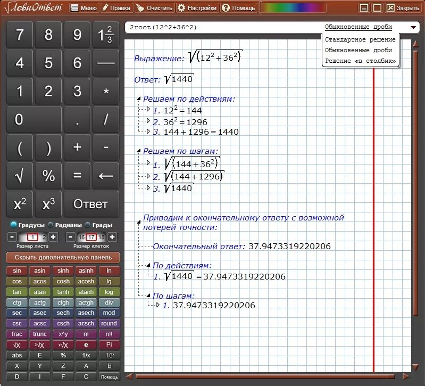Click the double factorial n!! button

(x=109, y=334)
